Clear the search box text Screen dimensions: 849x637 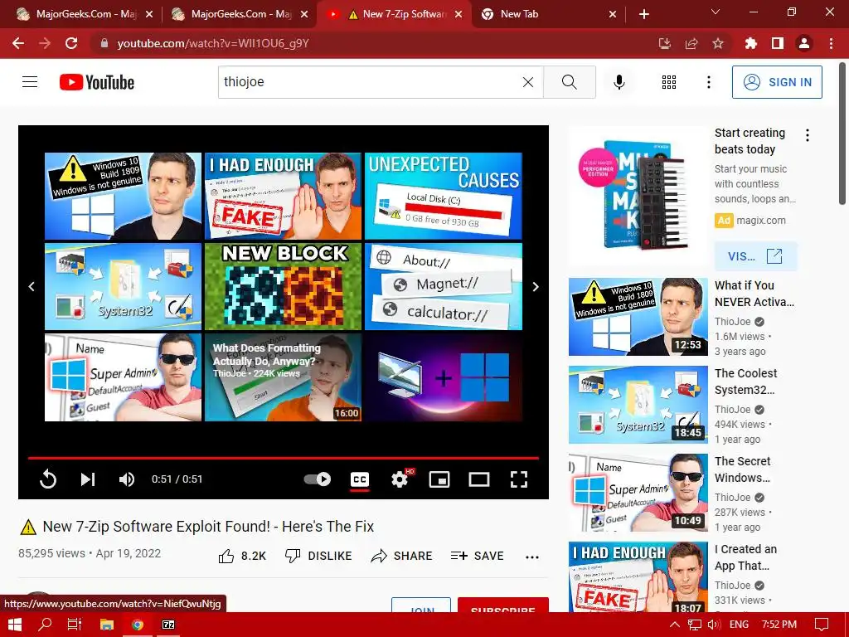(528, 82)
